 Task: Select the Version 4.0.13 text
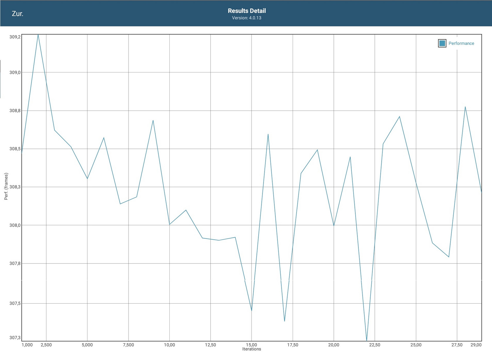[247, 18]
